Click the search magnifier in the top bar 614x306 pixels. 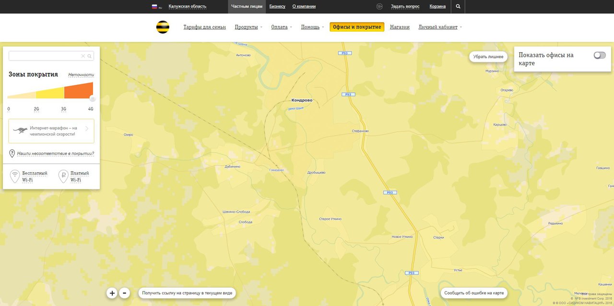(x=458, y=7)
